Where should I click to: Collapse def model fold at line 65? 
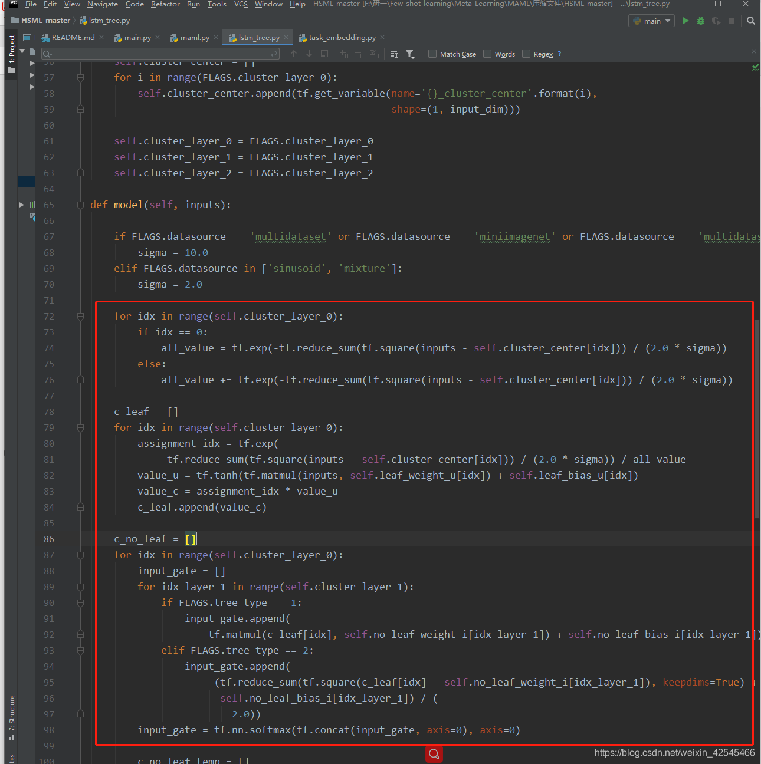coord(80,205)
